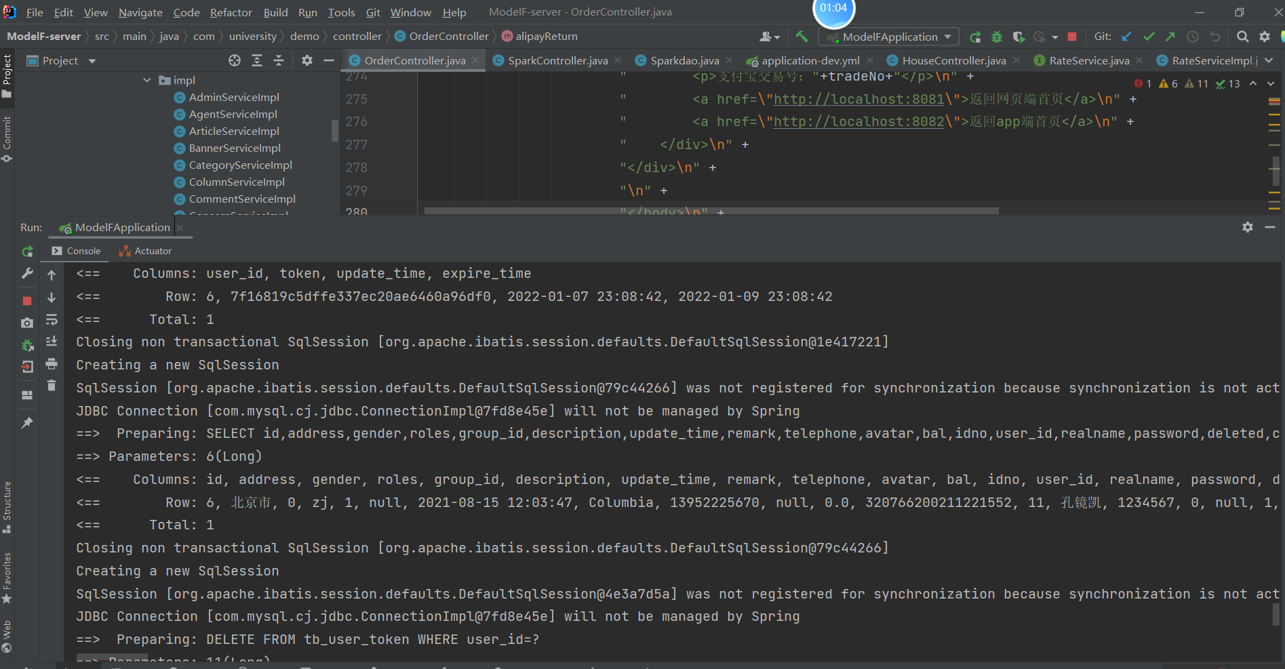This screenshot has width=1285, height=669.
Task: Restore layout in the Run panel
Action: 27,395
